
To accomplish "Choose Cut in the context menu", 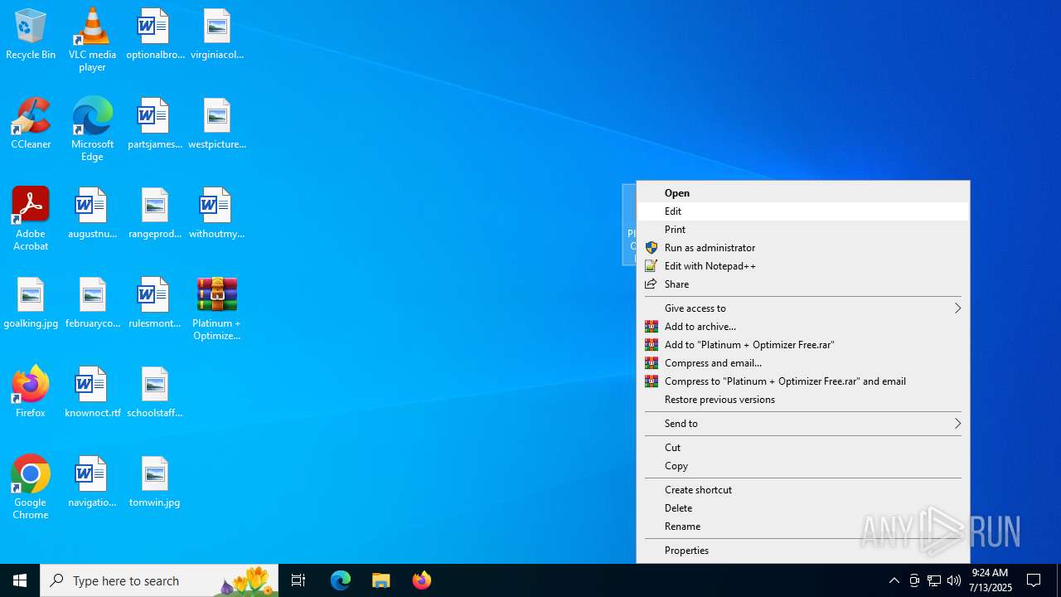I will point(803,448).
